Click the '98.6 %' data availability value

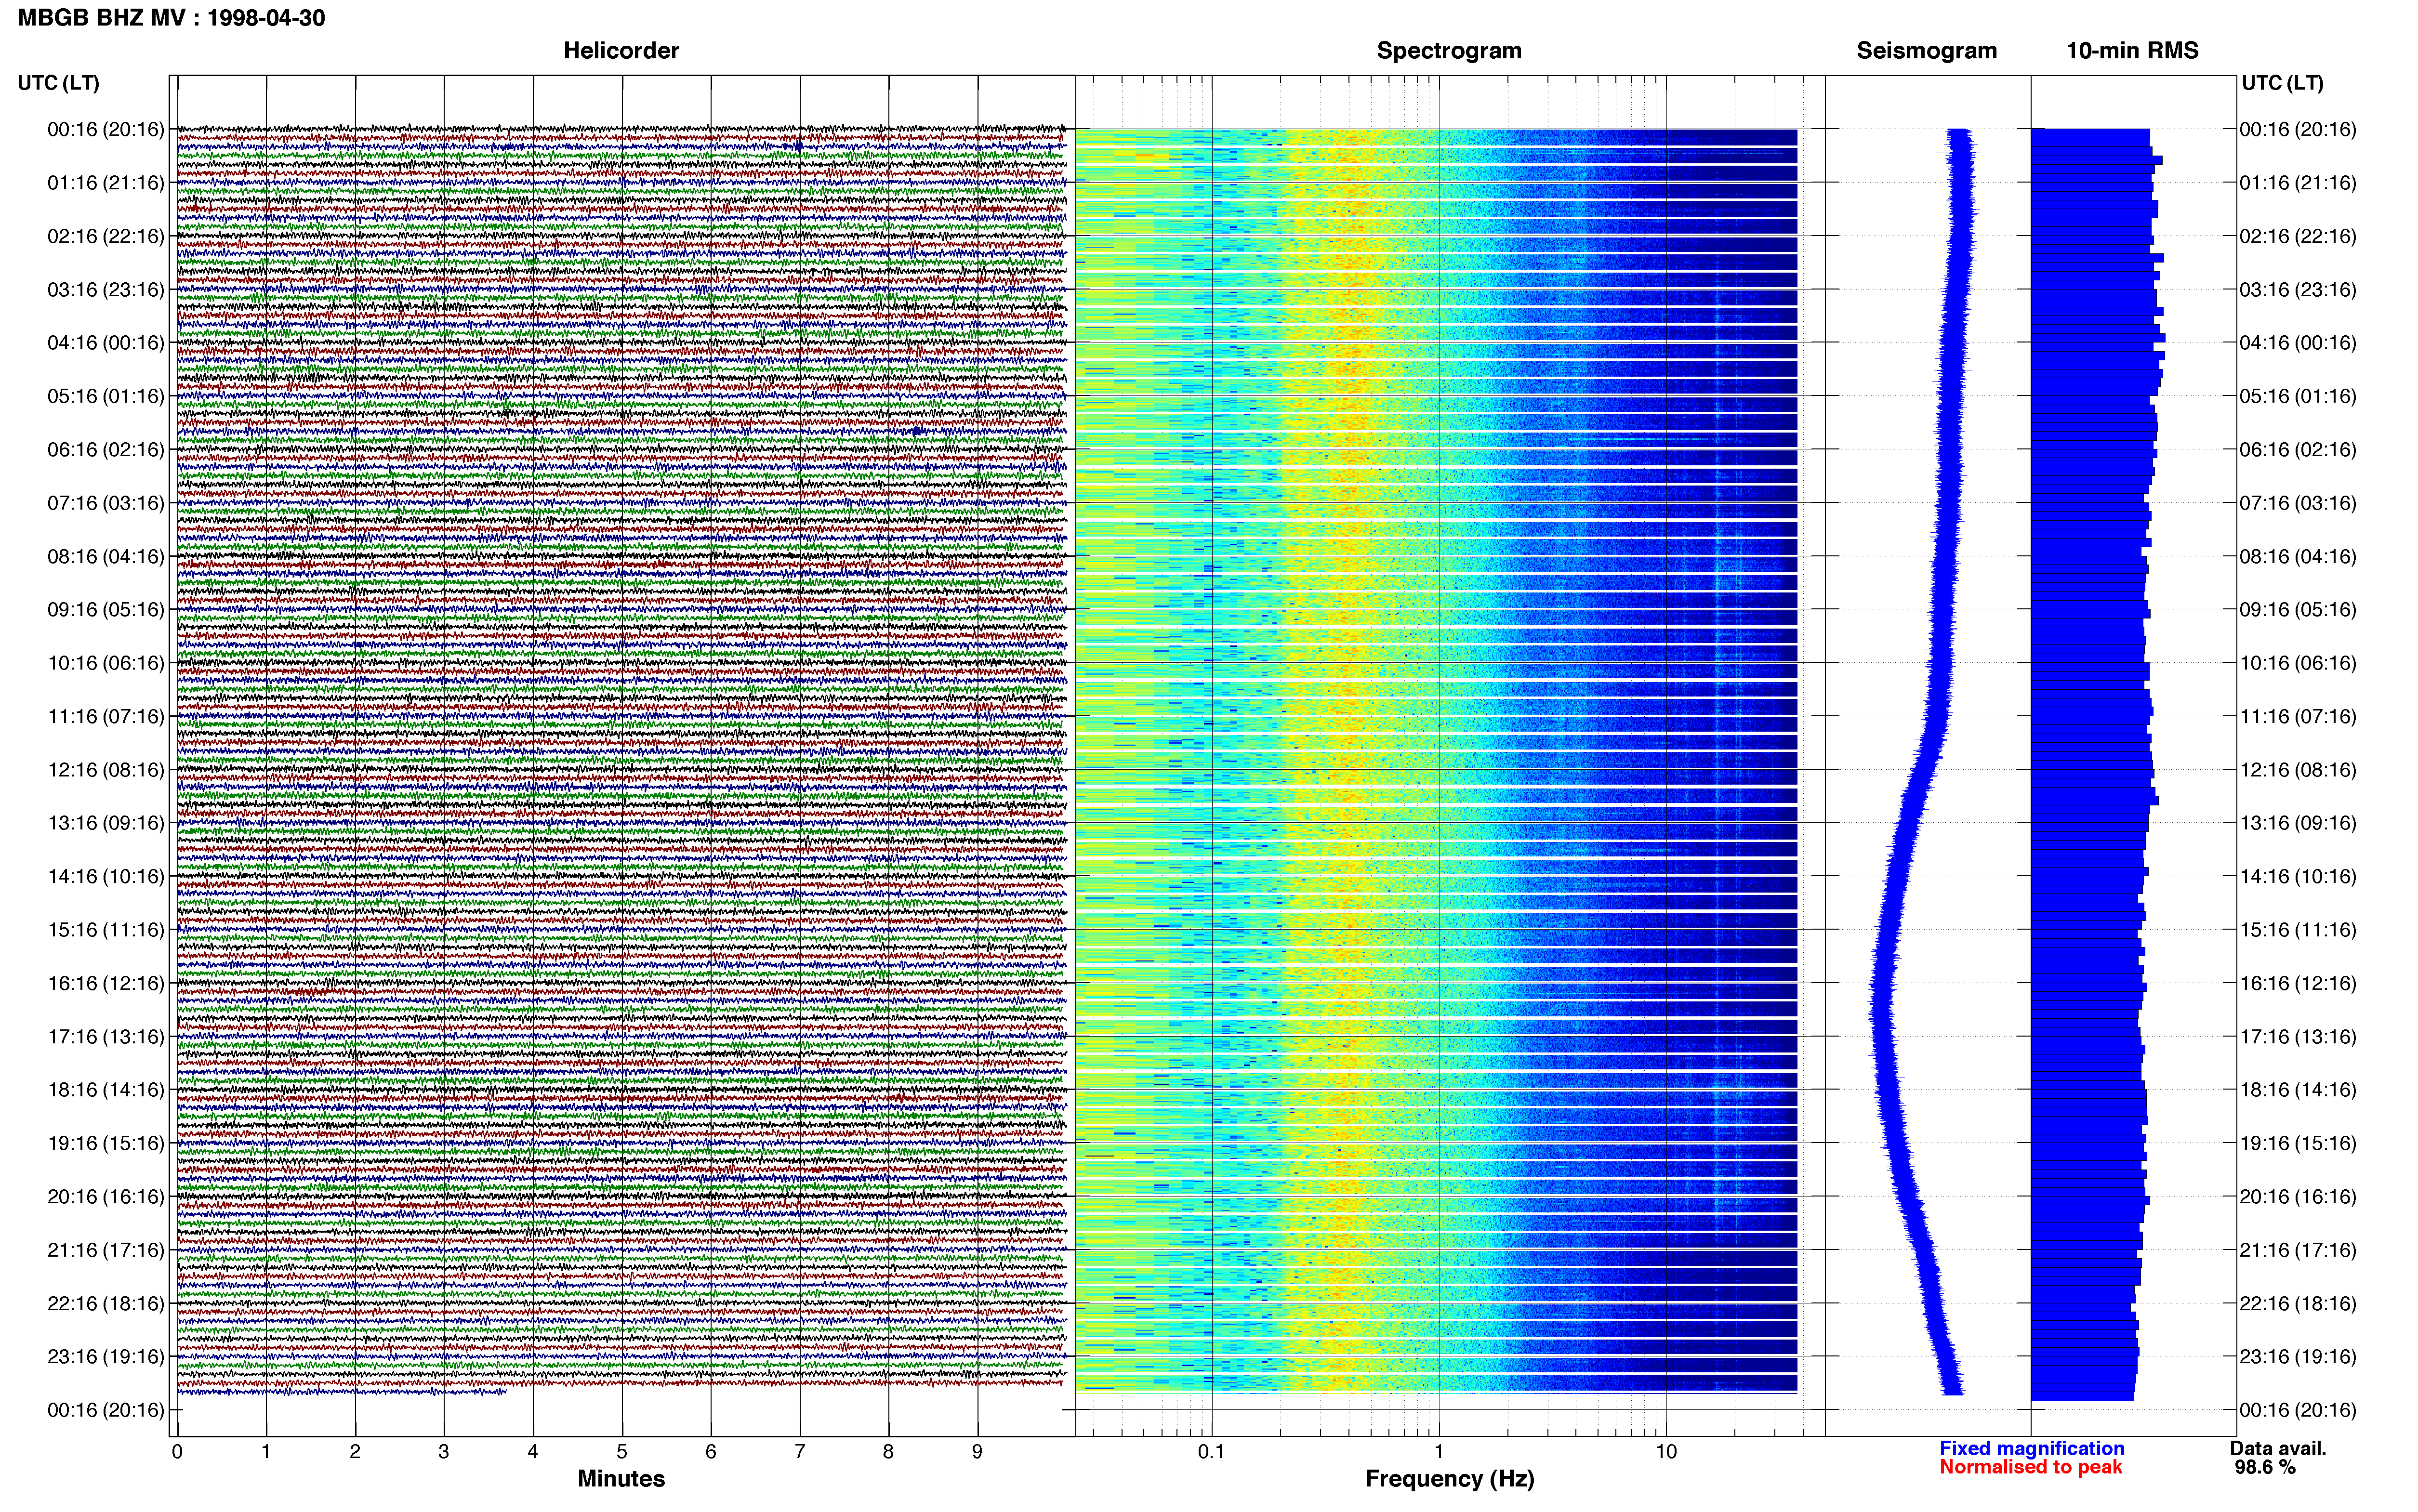pos(2265,1468)
